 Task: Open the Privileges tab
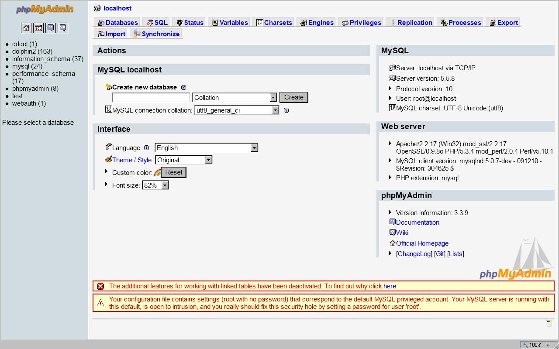361,23
